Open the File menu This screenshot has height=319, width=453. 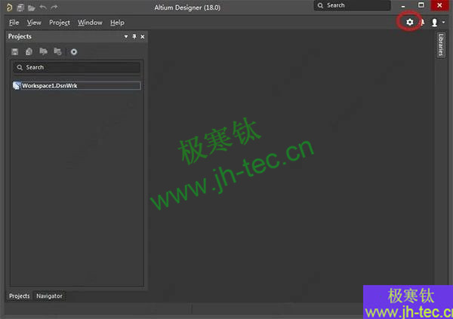pos(14,23)
